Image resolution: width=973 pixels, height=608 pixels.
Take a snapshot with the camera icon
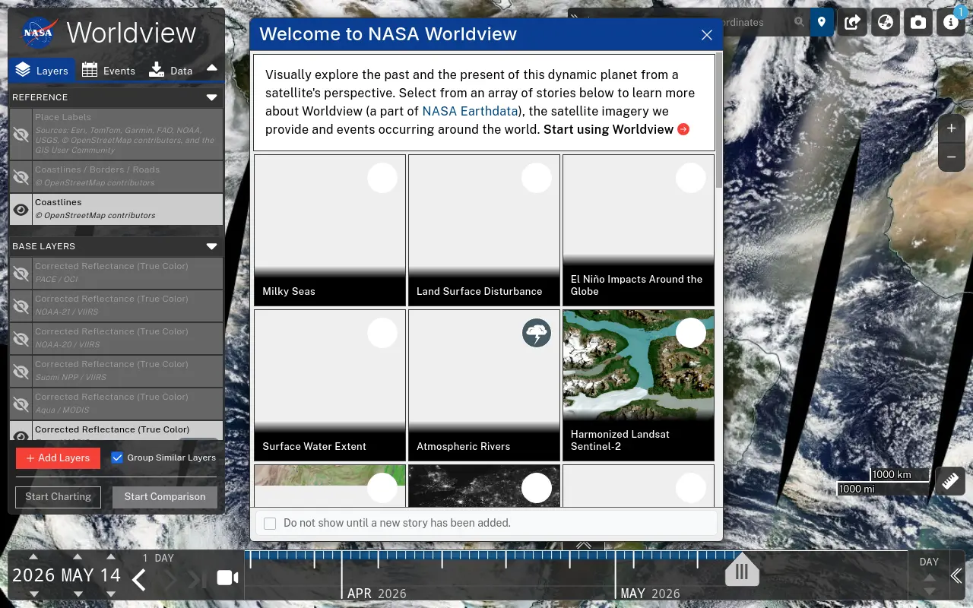[918, 22]
